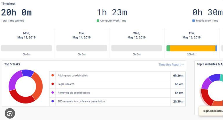Click the green segment of Thursday's time bar
223x120 pixels.
coord(168,48)
